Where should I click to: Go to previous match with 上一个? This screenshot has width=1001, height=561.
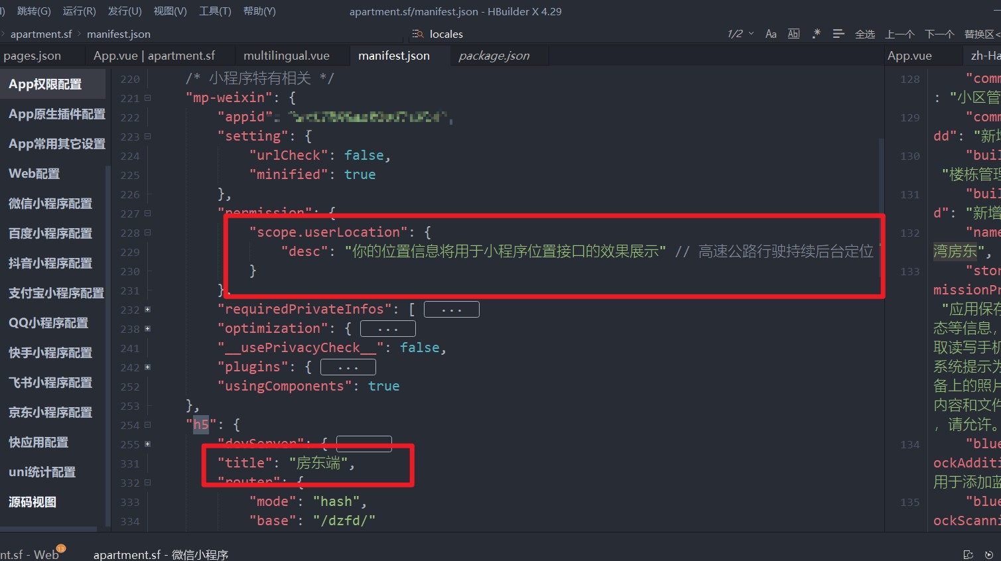pyautogui.click(x=900, y=34)
